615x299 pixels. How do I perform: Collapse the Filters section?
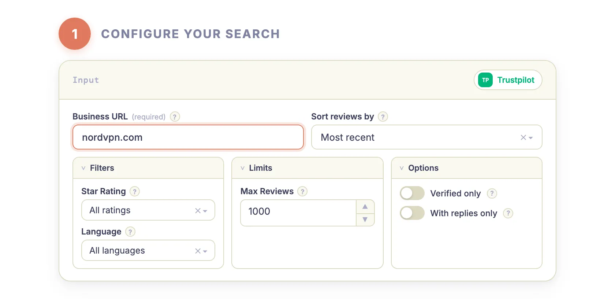click(83, 168)
